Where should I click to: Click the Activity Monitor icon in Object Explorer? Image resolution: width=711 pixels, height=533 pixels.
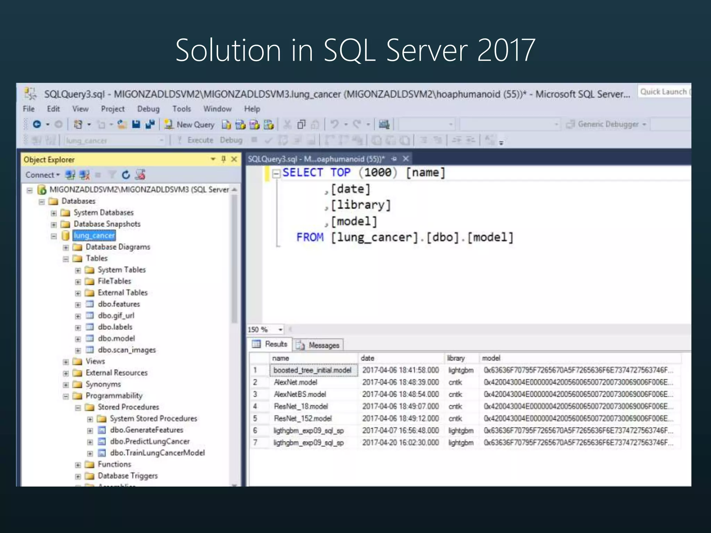(140, 175)
